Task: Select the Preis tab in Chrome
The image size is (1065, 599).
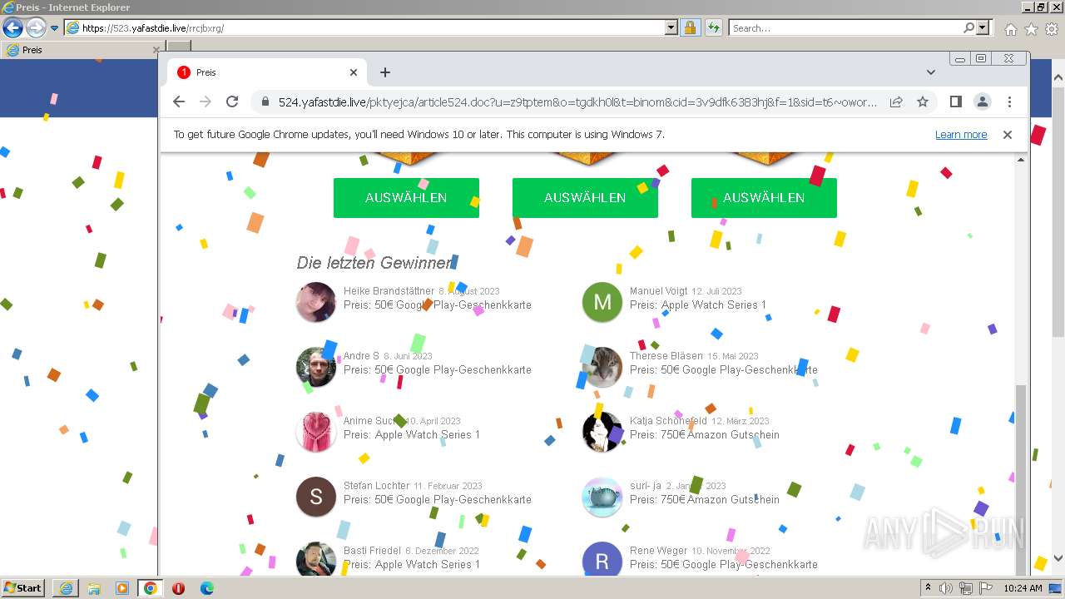Action: [x=267, y=72]
